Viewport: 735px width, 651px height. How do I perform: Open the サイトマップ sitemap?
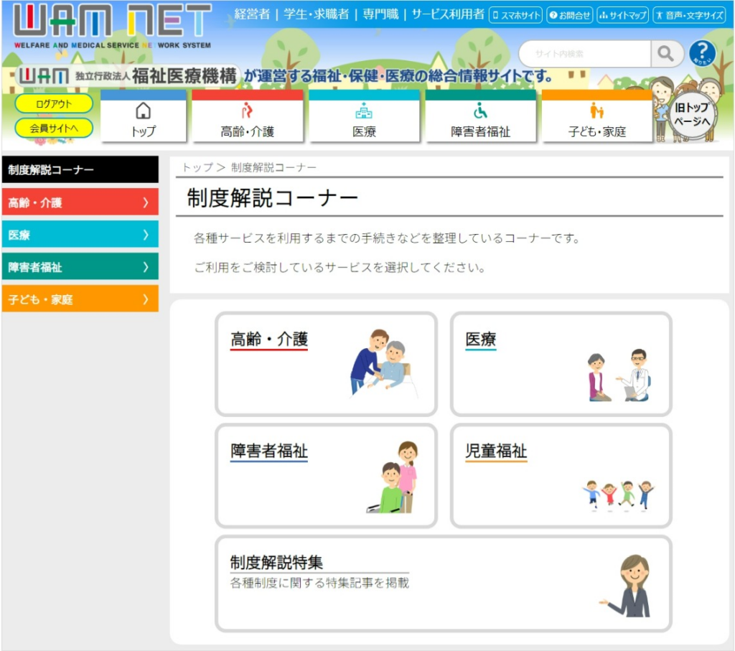coord(624,14)
